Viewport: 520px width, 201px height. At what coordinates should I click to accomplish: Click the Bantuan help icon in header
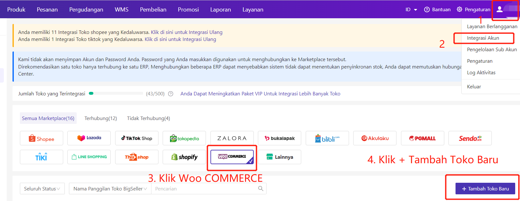point(427,10)
